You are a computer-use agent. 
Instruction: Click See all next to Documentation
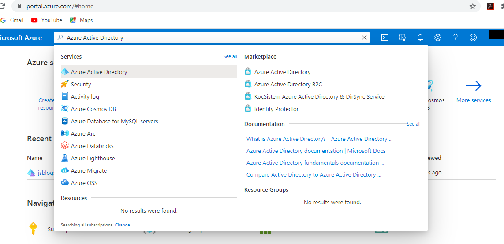(413, 124)
